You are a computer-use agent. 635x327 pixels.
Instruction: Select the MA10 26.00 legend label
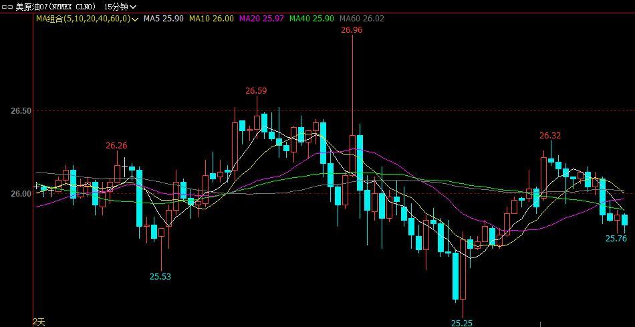[211, 19]
